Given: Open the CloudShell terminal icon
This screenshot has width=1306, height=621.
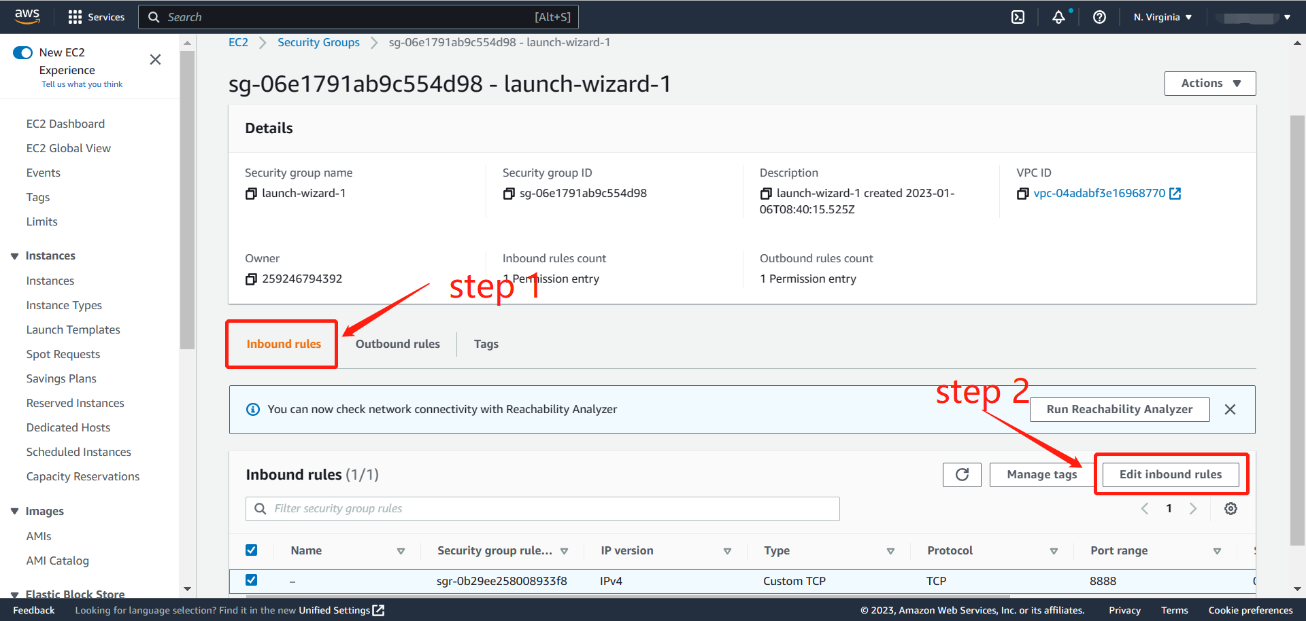Looking at the screenshot, I should tap(1018, 17).
